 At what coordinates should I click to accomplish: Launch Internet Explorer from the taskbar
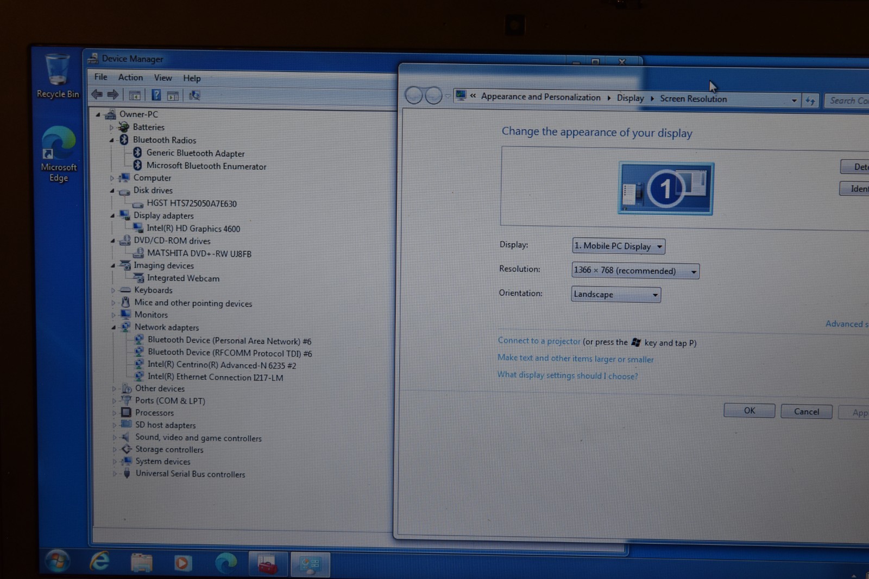(99, 562)
